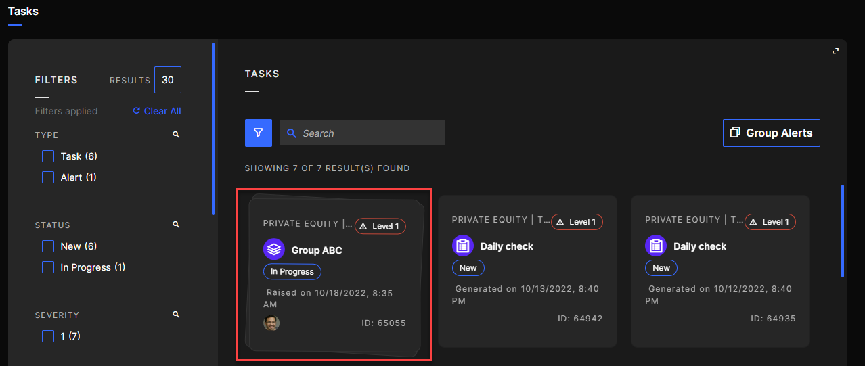Click the search magnifier next to STATUS filter

pos(176,225)
